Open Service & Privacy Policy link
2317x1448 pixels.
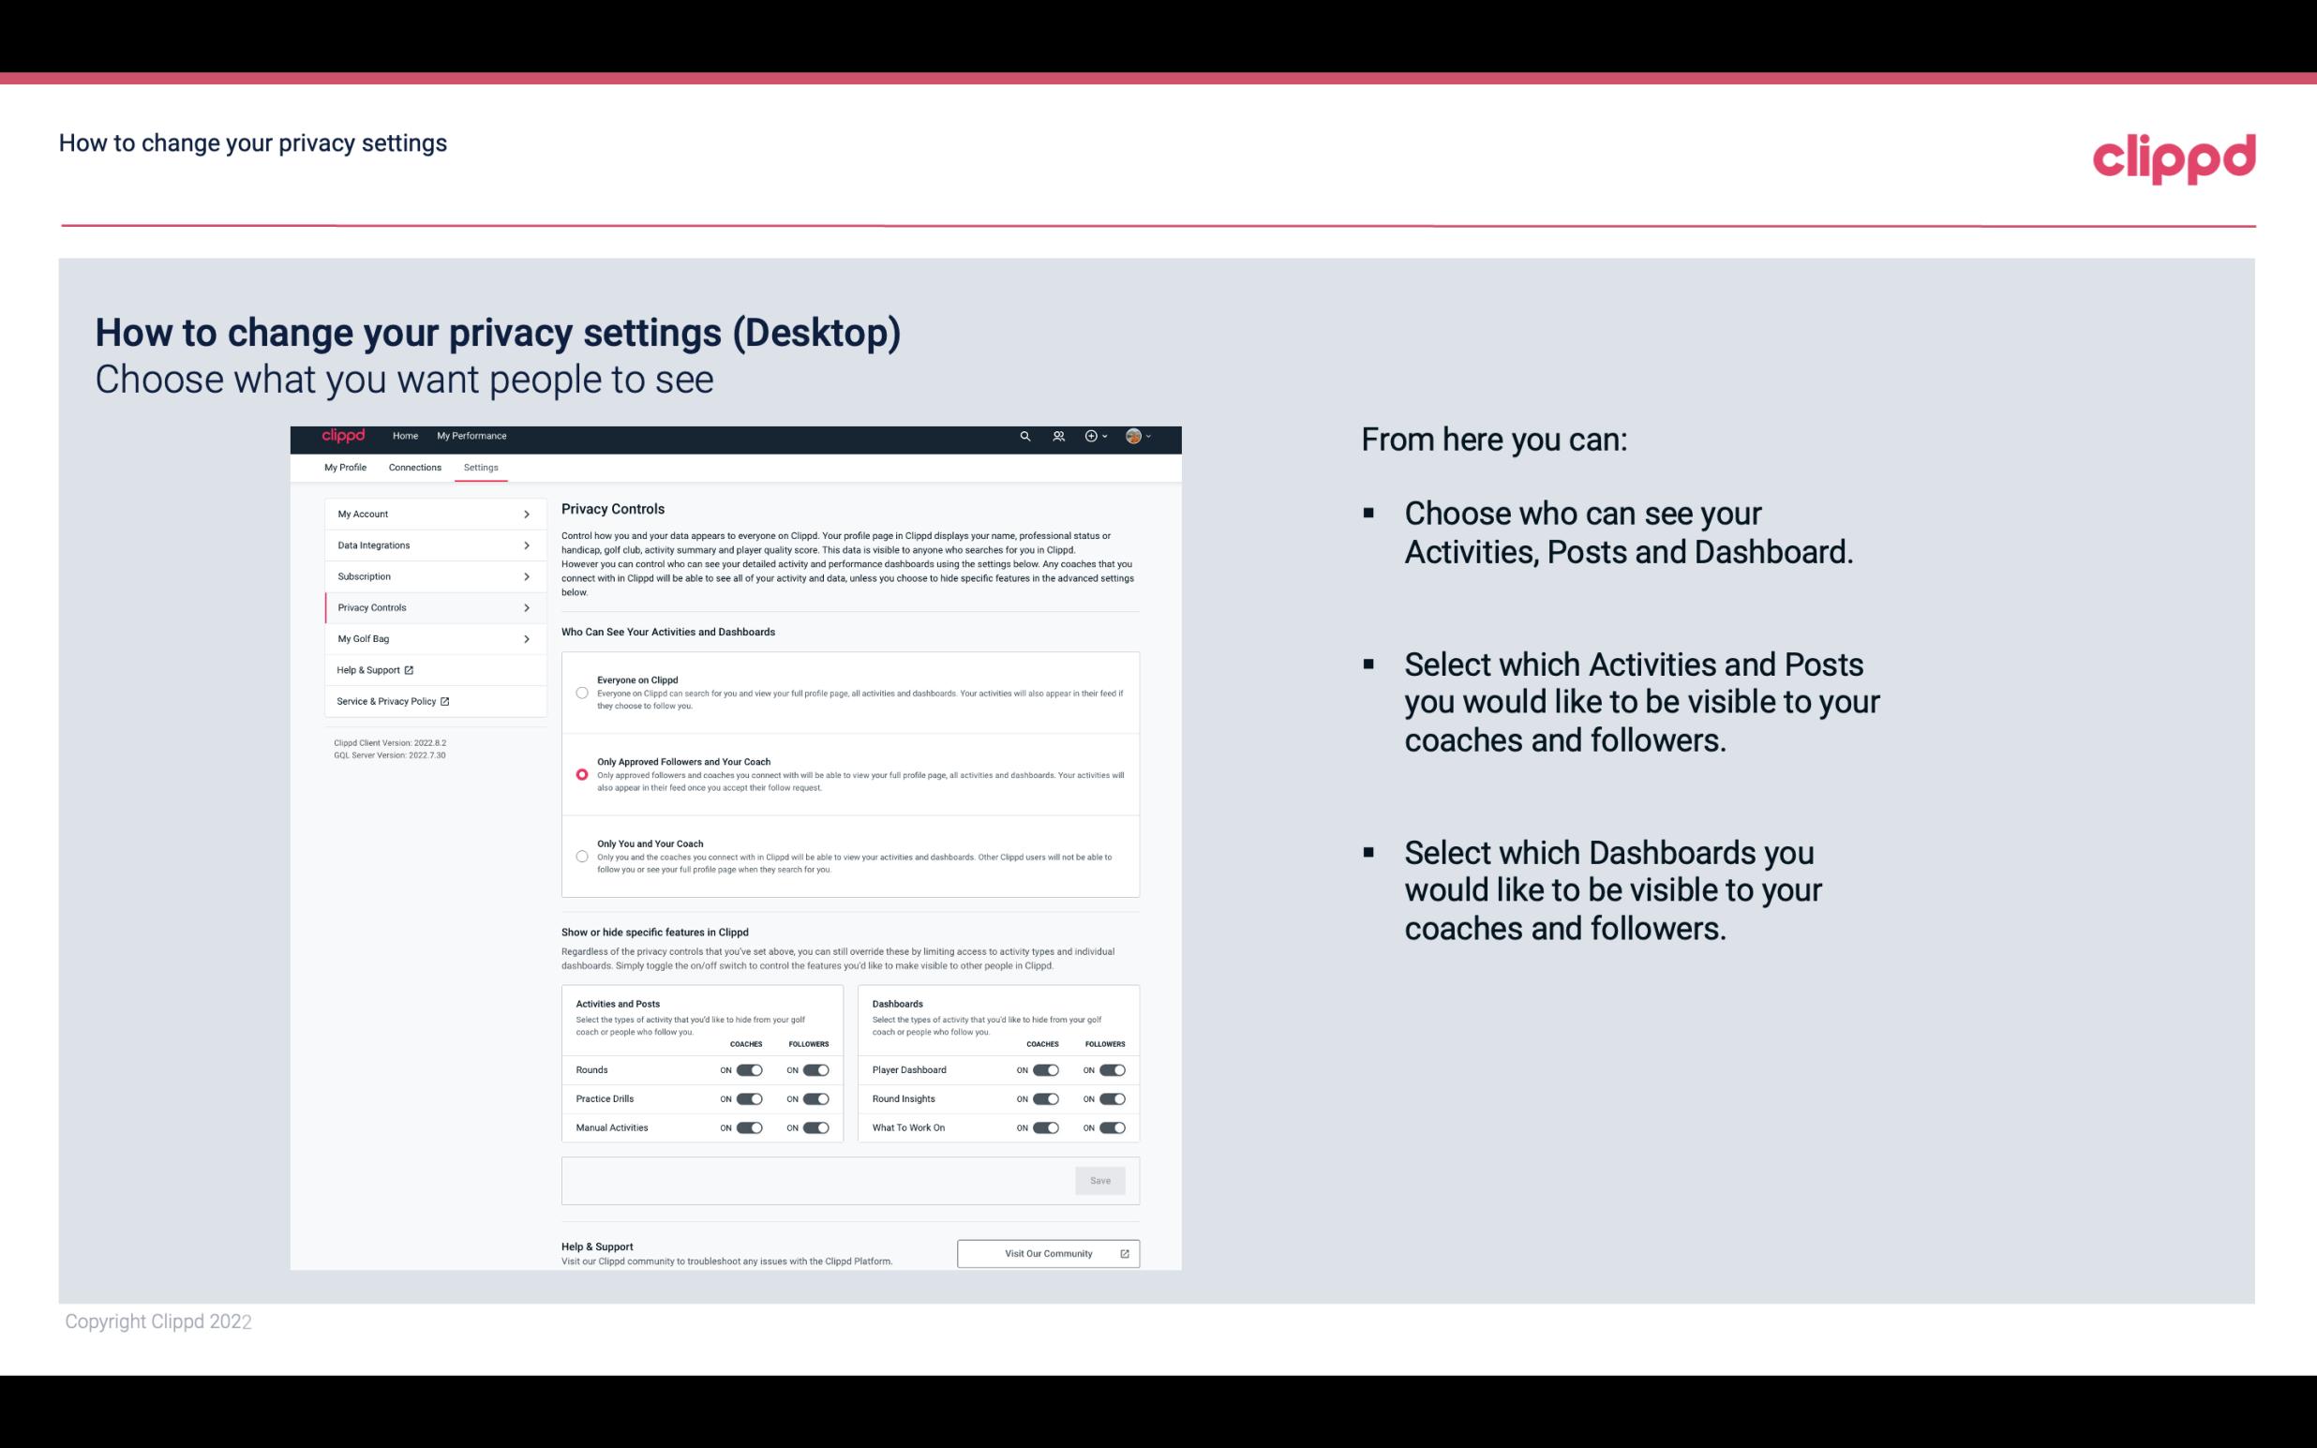pos(390,699)
